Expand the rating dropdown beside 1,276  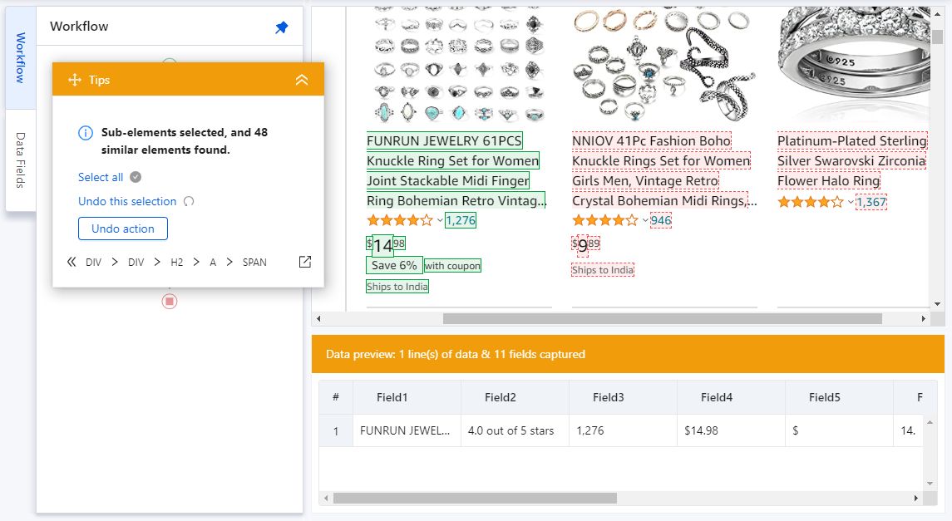coord(440,221)
